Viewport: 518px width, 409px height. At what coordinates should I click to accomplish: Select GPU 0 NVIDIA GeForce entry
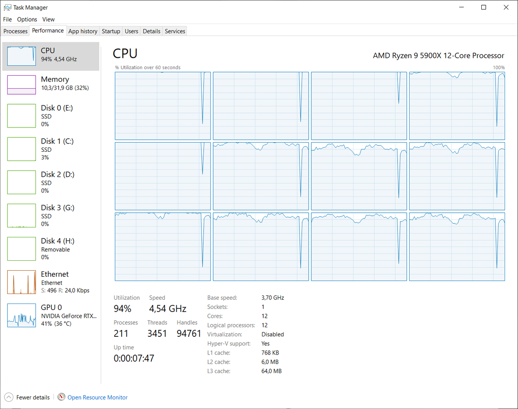point(51,315)
